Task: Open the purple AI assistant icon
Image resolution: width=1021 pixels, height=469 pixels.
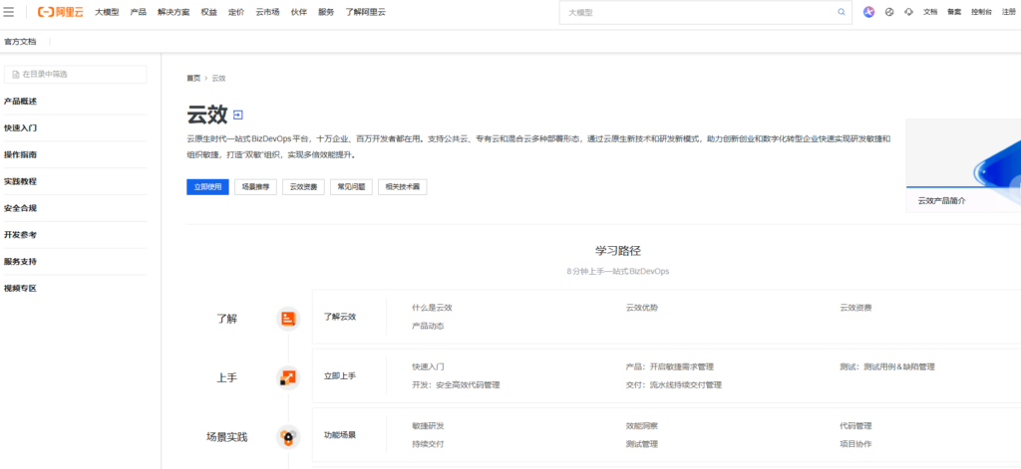Action: pos(868,12)
